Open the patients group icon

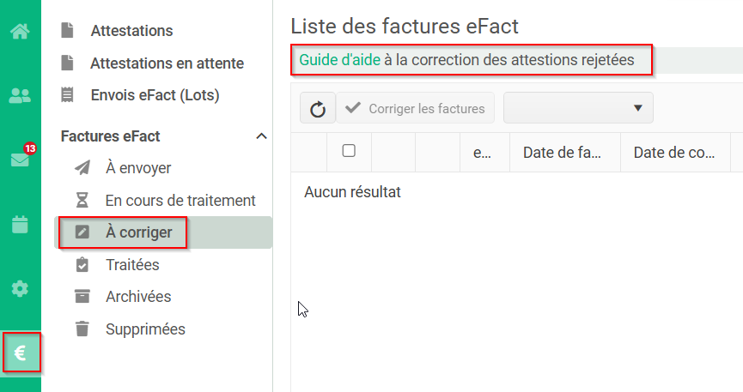coord(20,96)
